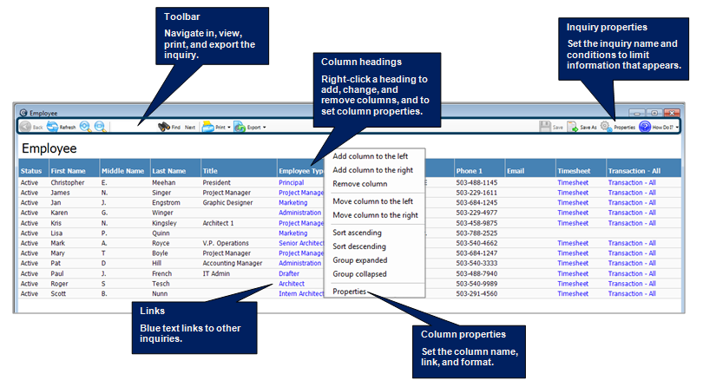The width and height of the screenshot is (703, 387).
Task: Click the zoom out magnifier icon
Action: [100, 127]
